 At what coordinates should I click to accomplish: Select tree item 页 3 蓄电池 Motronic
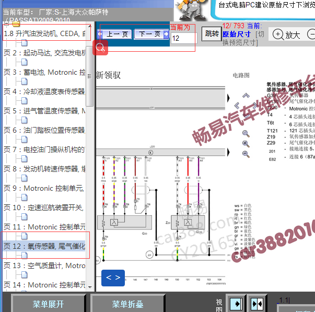point(44,72)
